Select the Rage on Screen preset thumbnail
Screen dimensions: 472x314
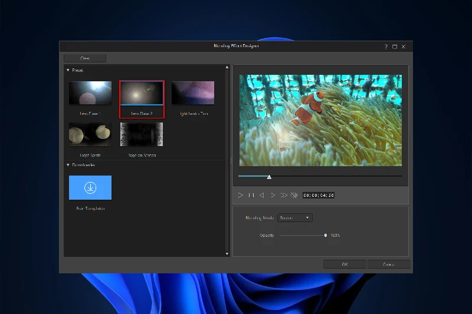tap(142, 134)
